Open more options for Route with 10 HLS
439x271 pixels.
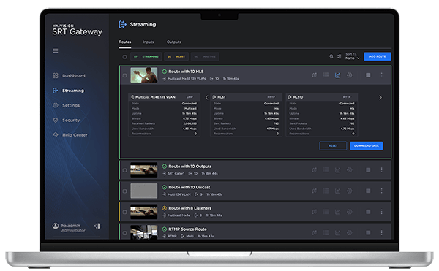[381, 75]
